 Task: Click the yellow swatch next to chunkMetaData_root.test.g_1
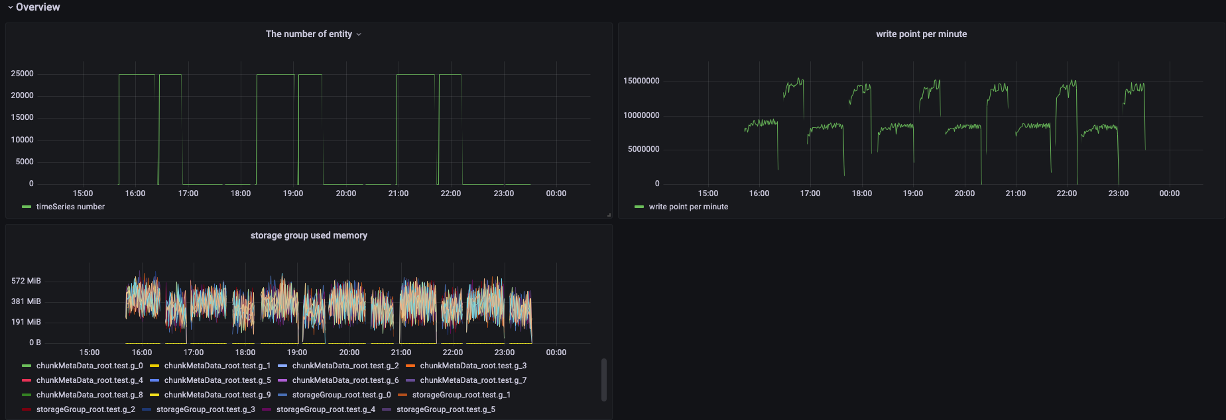tap(154, 366)
